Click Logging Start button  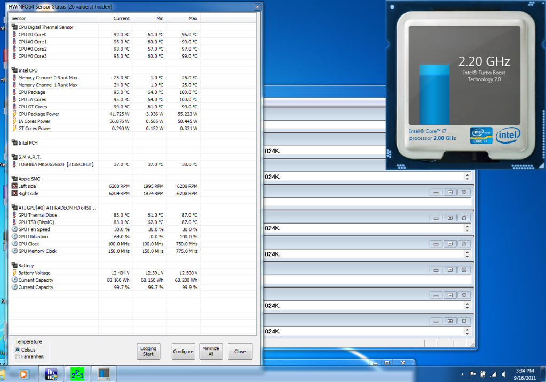point(148,352)
